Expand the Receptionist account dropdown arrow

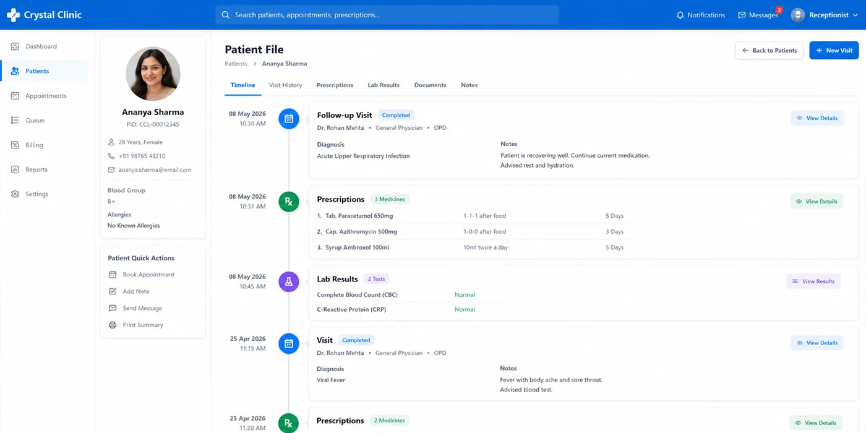855,15
